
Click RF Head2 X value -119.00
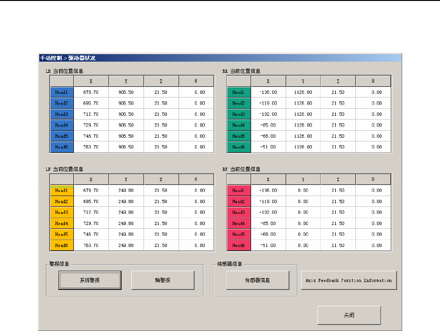pyautogui.click(x=268, y=201)
